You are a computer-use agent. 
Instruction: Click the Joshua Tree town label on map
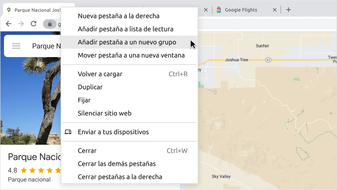(x=236, y=60)
